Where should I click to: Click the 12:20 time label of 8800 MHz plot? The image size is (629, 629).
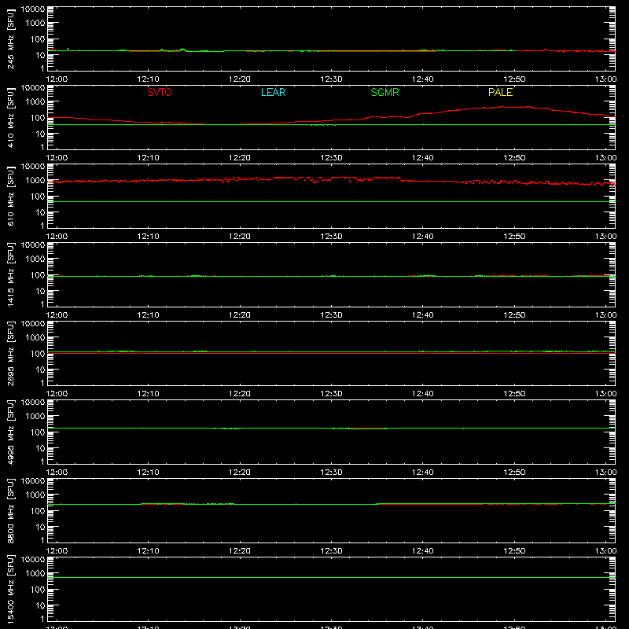click(x=240, y=551)
